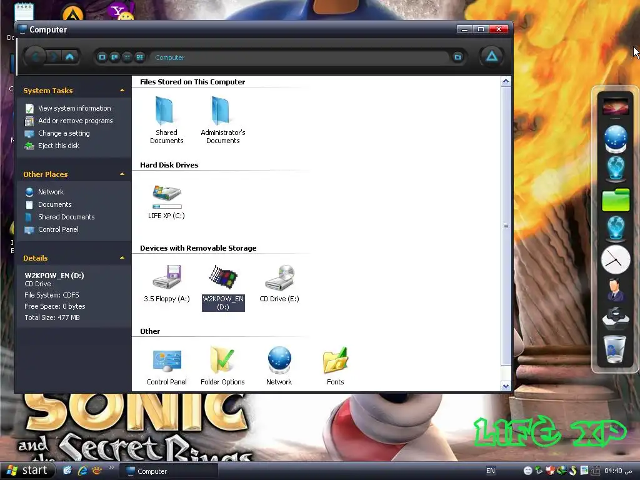Open Network from Other Places

[51, 192]
